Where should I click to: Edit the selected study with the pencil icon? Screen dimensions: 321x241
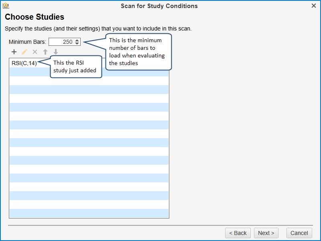click(24, 52)
